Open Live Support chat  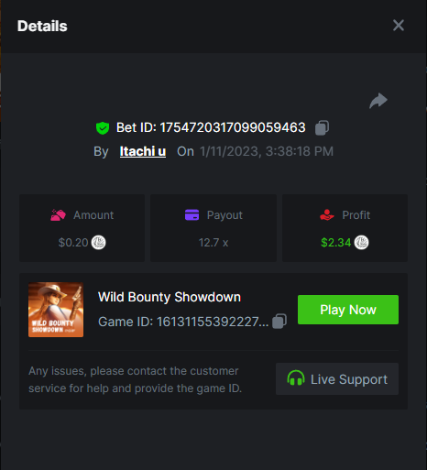click(337, 379)
